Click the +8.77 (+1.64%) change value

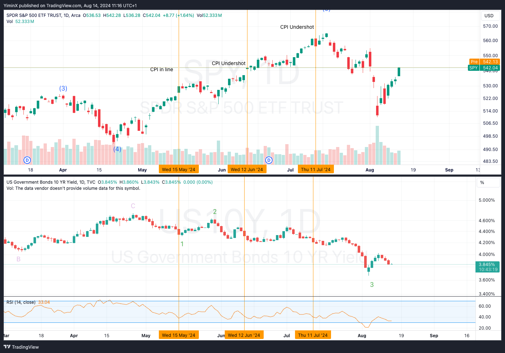click(x=178, y=15)
